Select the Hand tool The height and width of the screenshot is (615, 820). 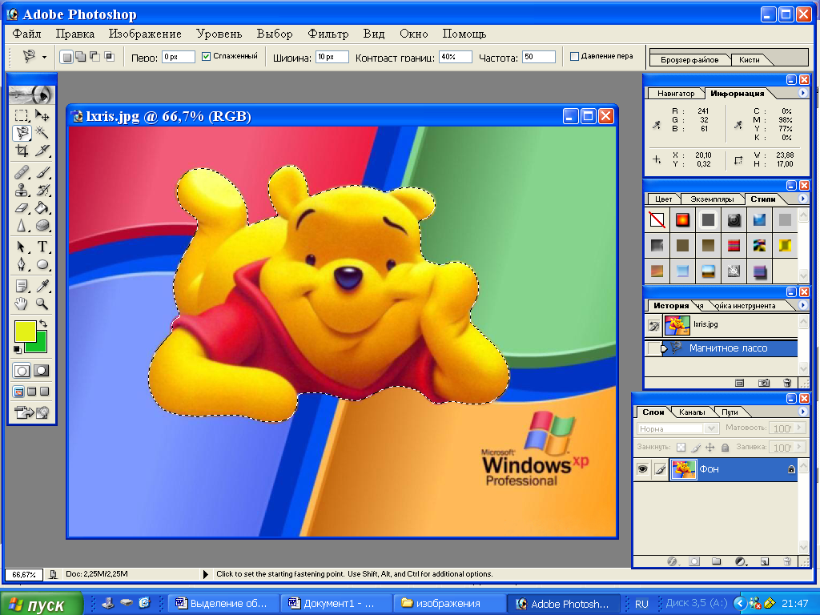(22, 303)
